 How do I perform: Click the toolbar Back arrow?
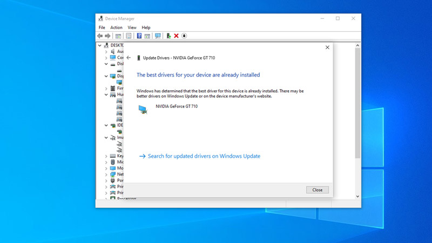(x=100, y=36)
